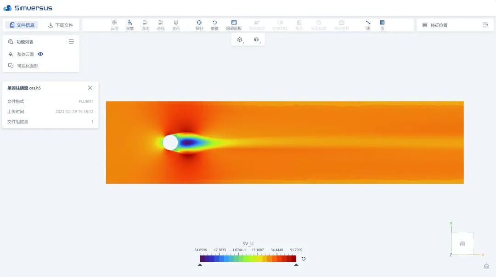Open the solid cube display dropdown
This screenshot has height=277, width=496.
pyautogui.click(x=256, y=40)
